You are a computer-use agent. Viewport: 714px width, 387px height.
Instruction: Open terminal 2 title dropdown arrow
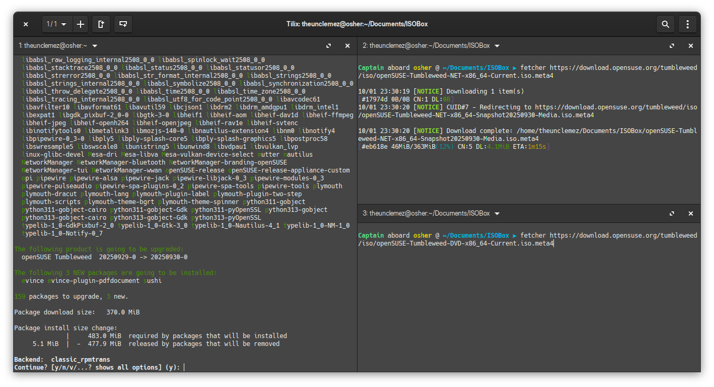[x=497, y=46]
